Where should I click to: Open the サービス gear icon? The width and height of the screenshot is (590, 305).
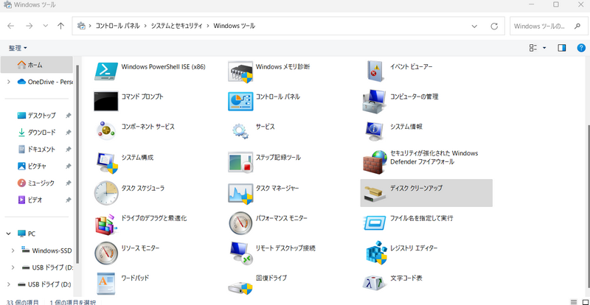[x=240, y=131]
